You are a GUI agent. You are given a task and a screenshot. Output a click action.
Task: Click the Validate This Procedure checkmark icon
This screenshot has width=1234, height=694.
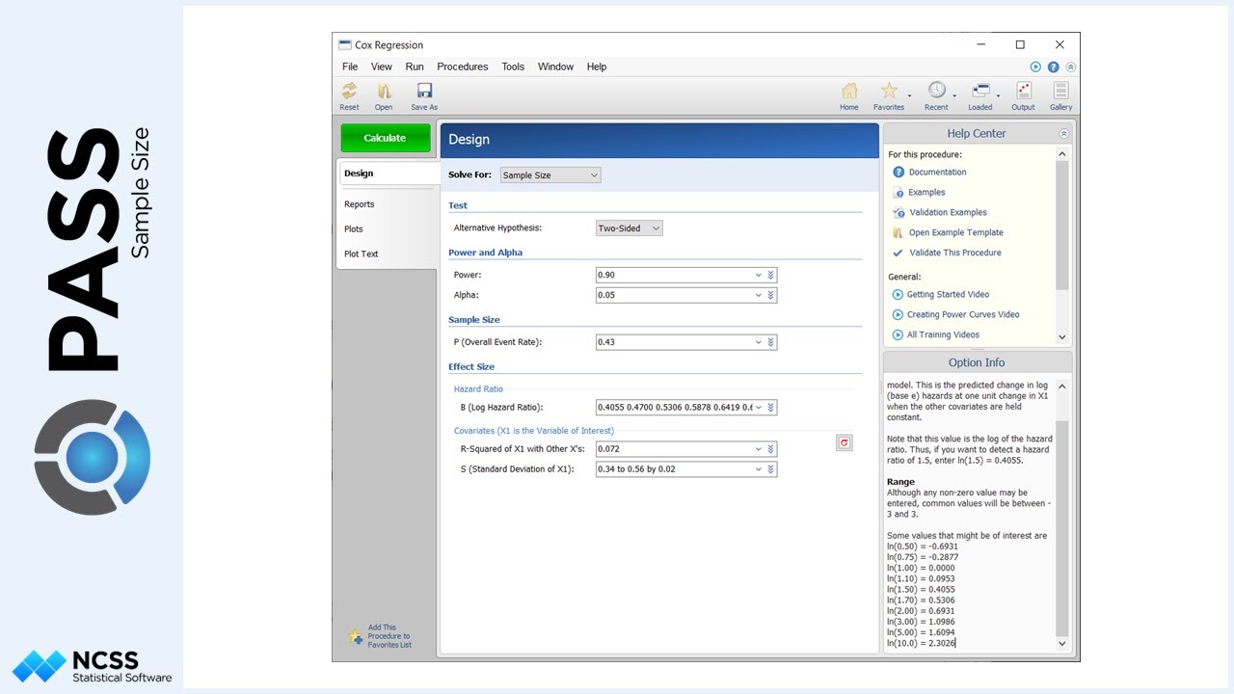(x=899, y=253)
